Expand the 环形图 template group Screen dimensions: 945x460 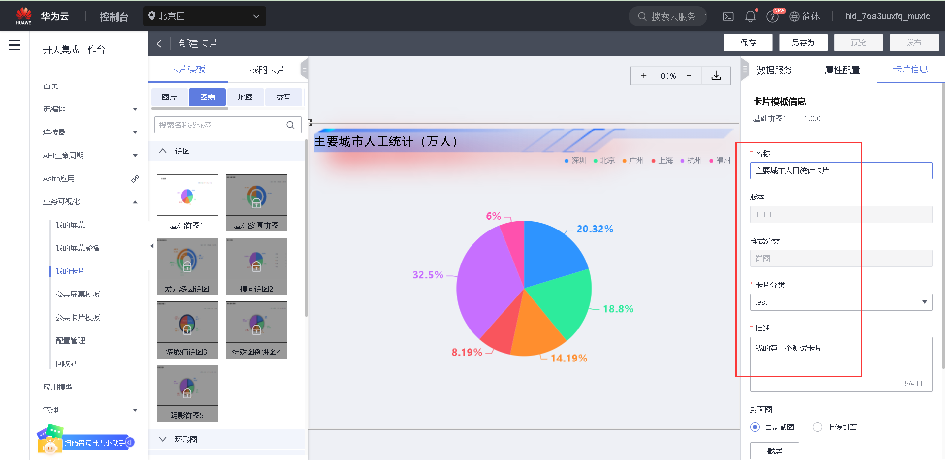coord(163,439)
